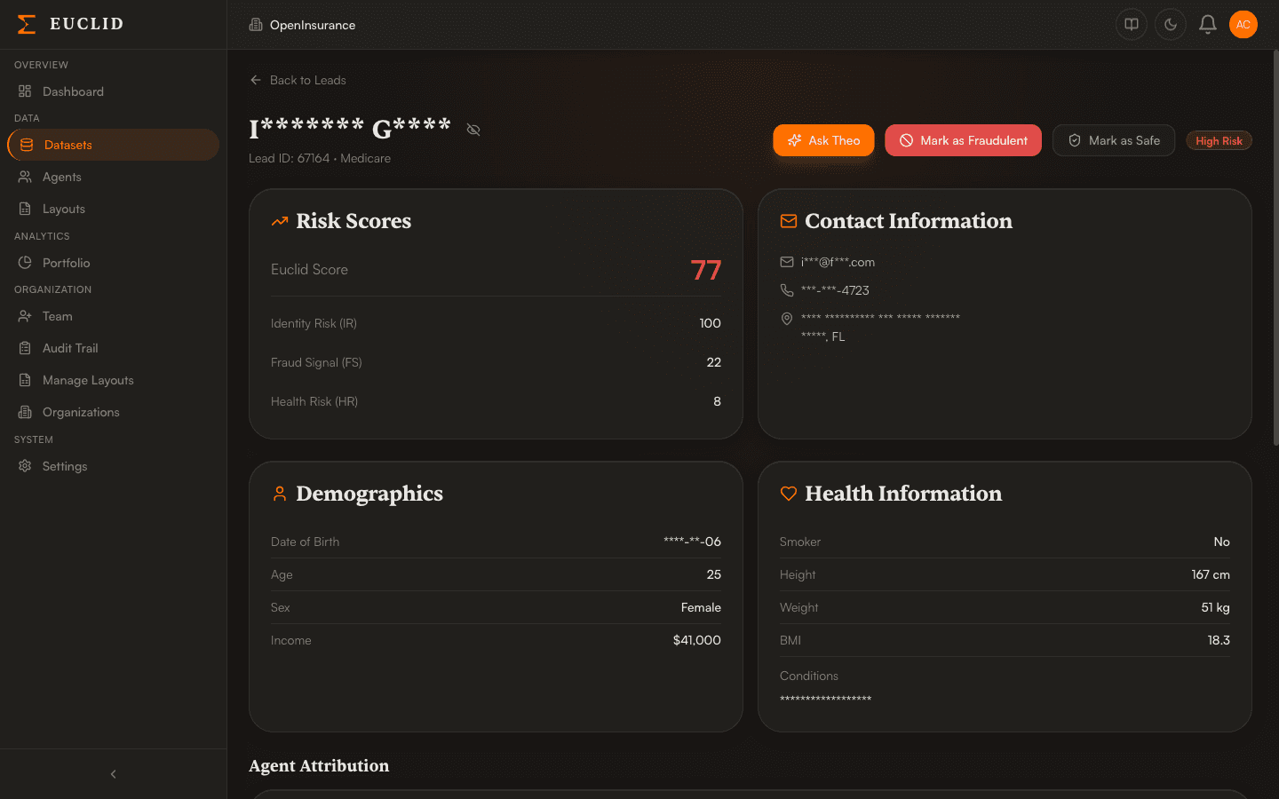
Task: Click the Income value $41,000
Action: pyautogui.click(x=697, y=640)
